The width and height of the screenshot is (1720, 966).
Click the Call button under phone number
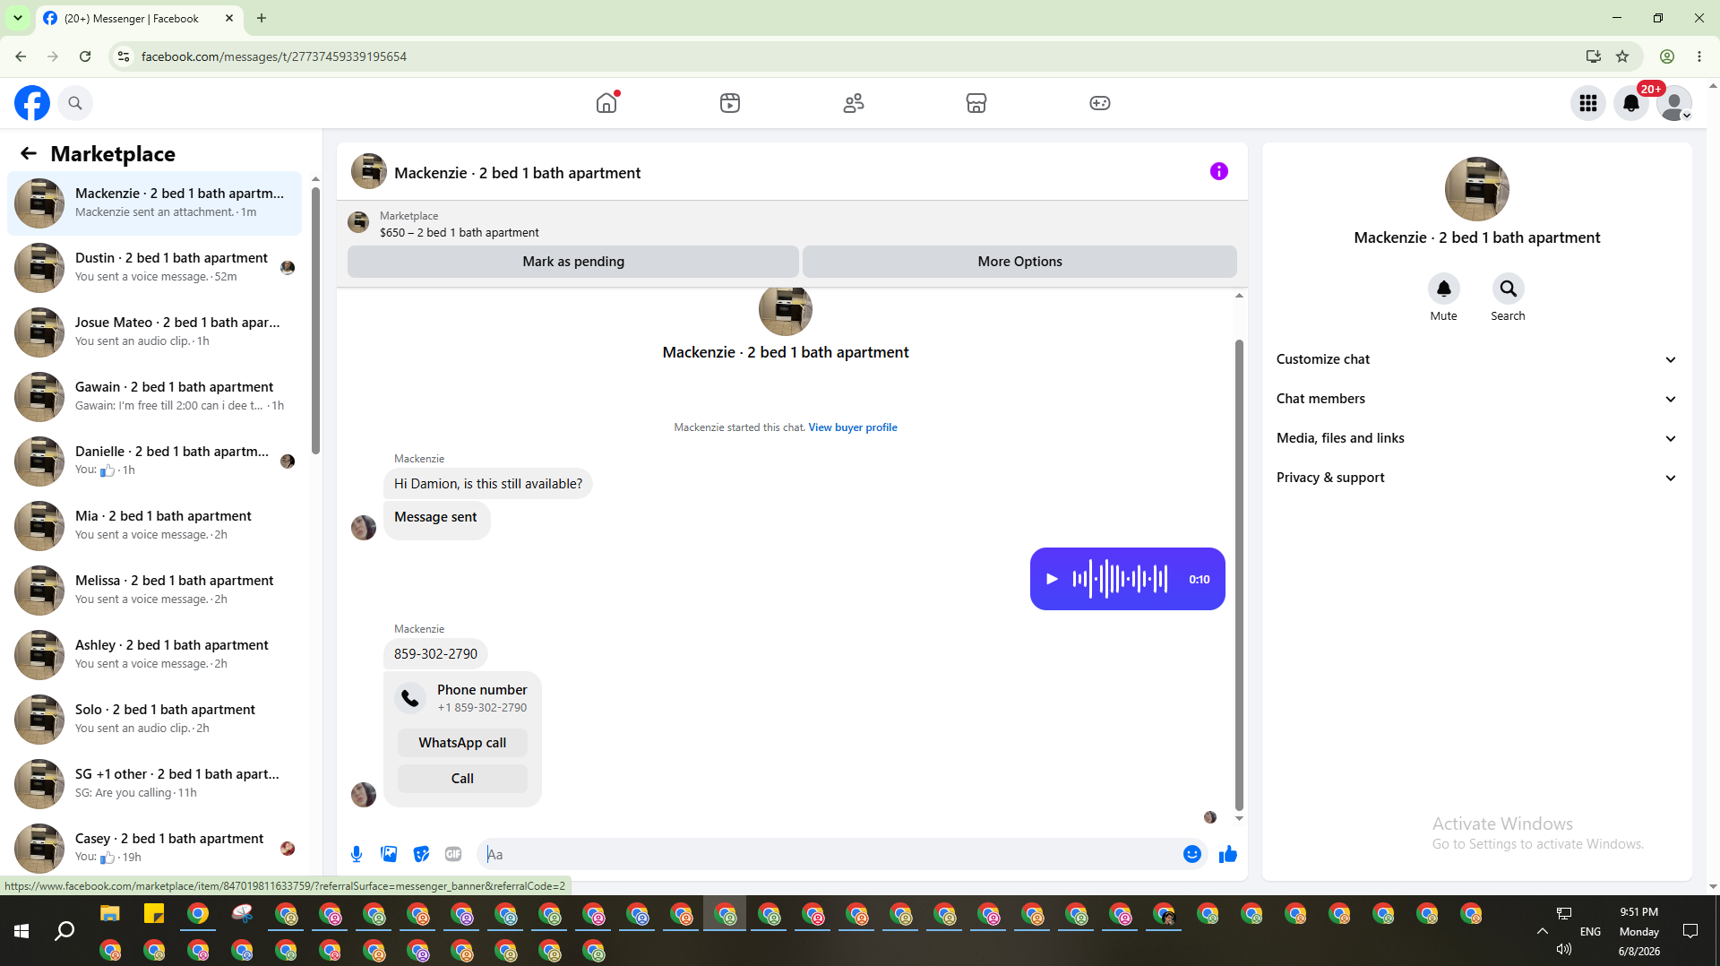coord(462,779)
